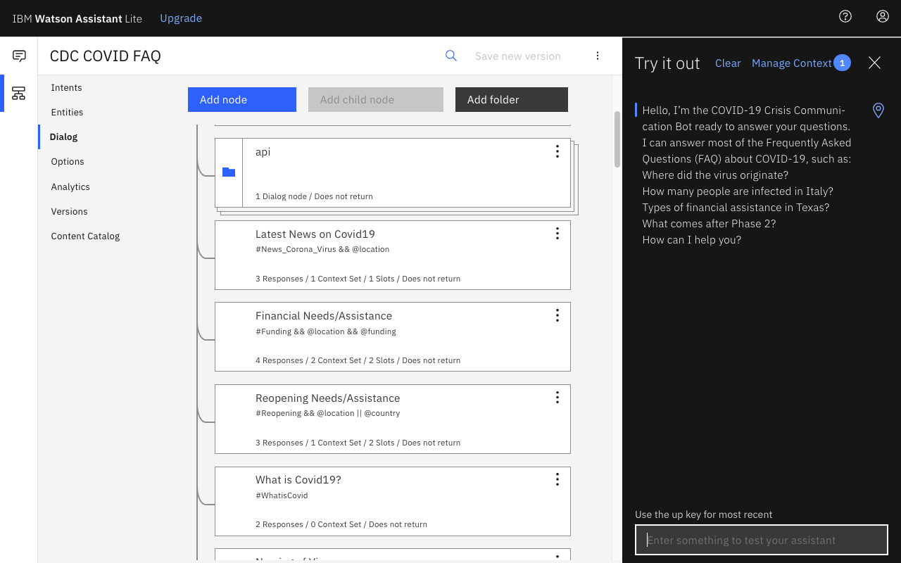Clear the Try it out conversation
The image size is (901, 563).
[728, 63]
